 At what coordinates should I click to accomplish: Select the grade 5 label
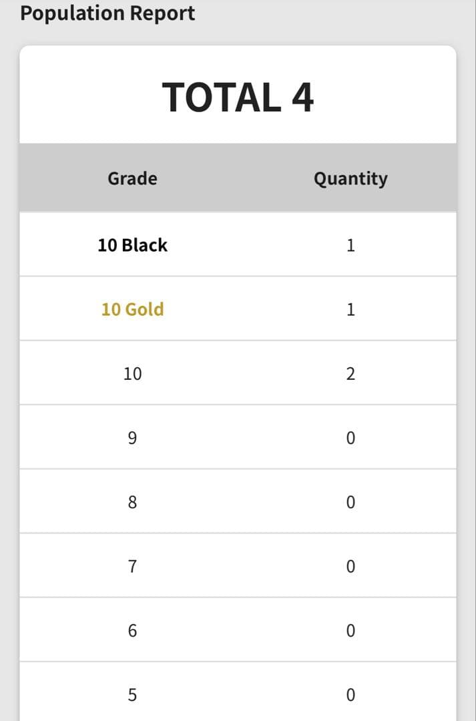pos(132,694)
